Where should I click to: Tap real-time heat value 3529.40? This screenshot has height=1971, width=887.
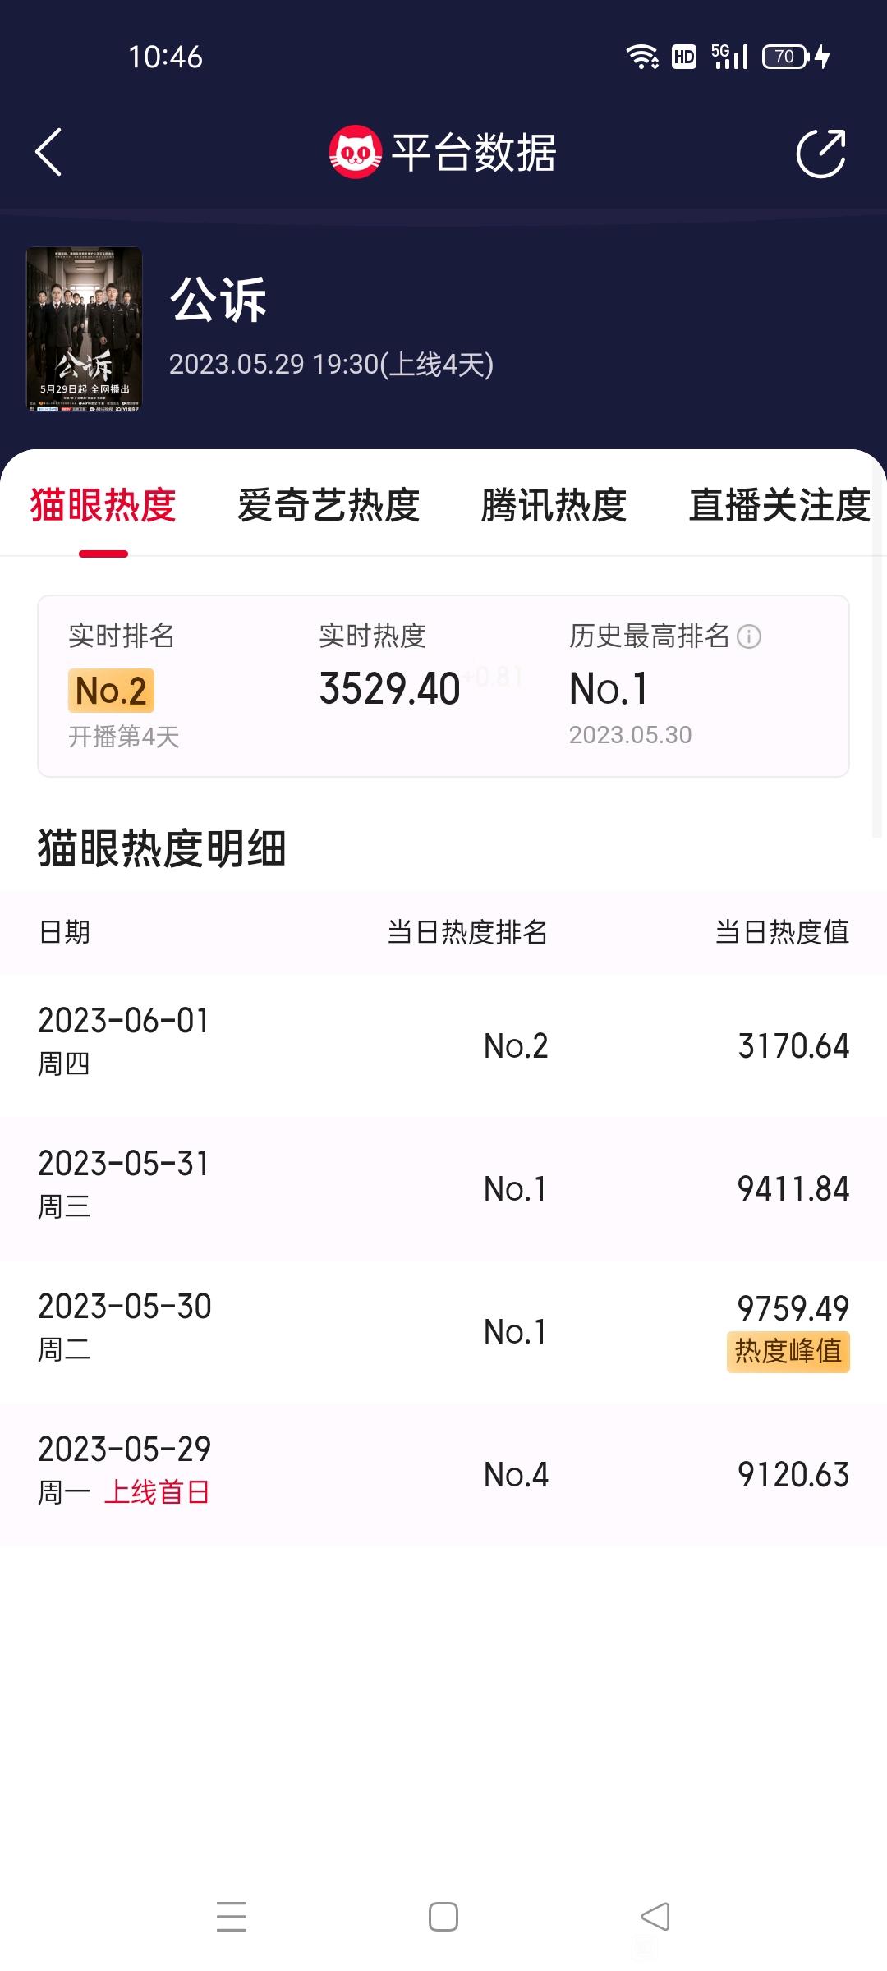point(389,688)
